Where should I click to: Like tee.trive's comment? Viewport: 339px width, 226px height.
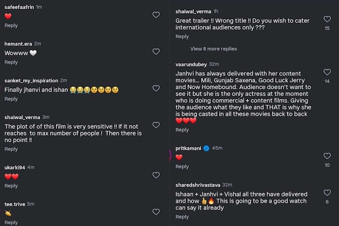click(157, 212)
